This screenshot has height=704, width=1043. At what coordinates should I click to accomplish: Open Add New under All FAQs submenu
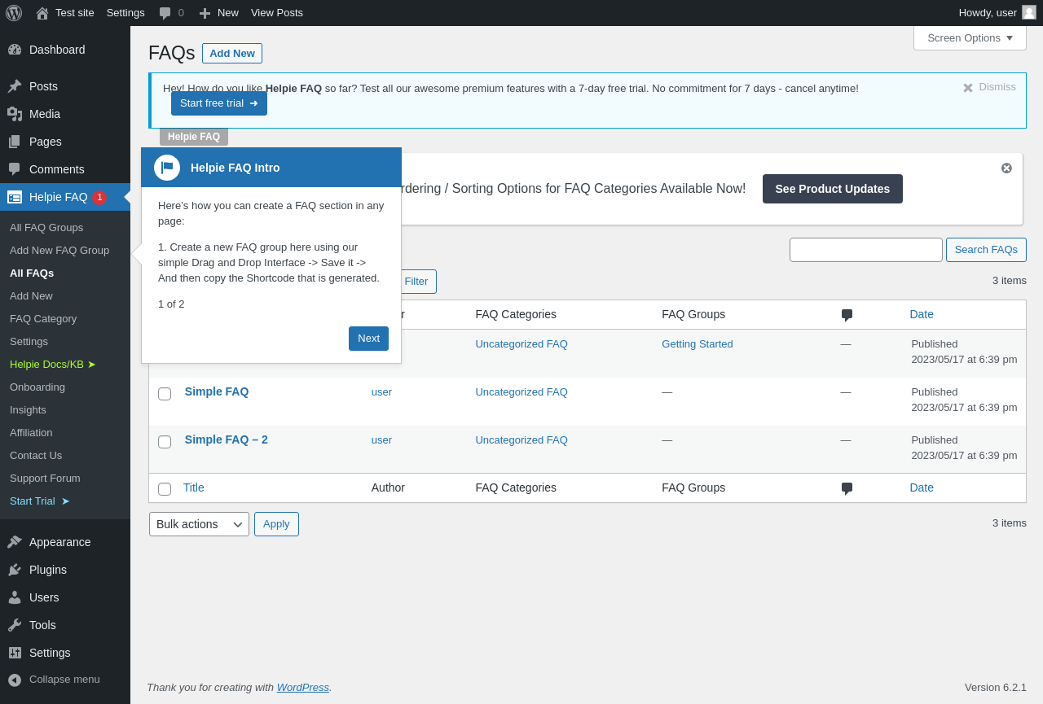point(31,295)
